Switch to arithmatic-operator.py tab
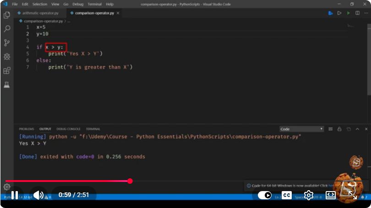This screenshot has height=208, width=371. pos(40,13)
